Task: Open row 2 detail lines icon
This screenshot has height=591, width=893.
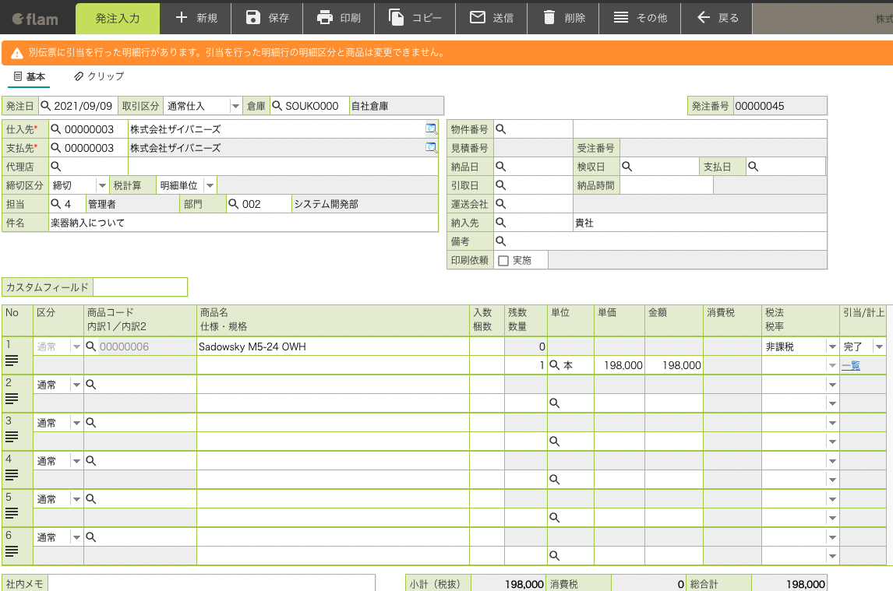Action: [12, 399]
